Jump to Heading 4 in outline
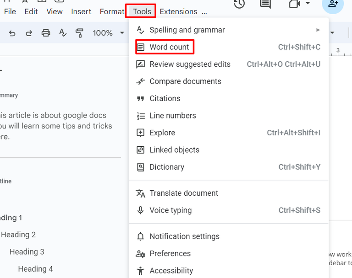This screenshot has width=352, height=278. 35,269
